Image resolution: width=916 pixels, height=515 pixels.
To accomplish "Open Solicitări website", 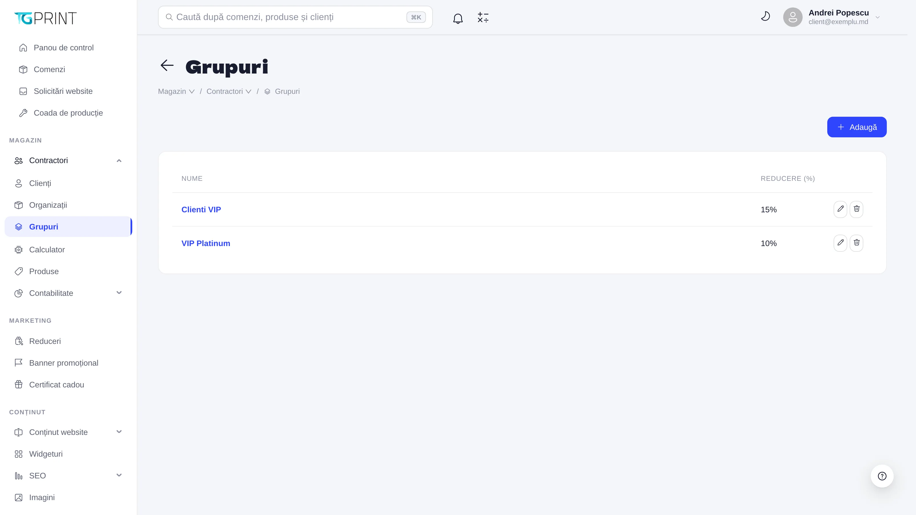I will point(68,91).
